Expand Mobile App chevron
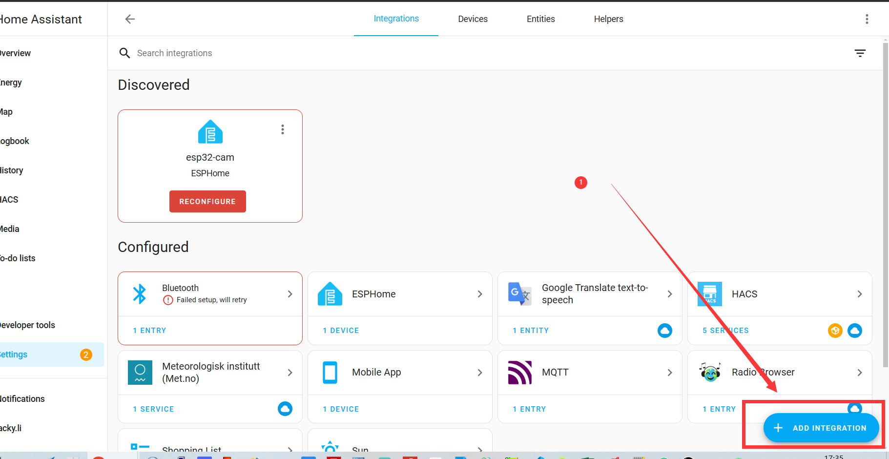Viewport: 889px width, 459px height. [x=480, y=373]
